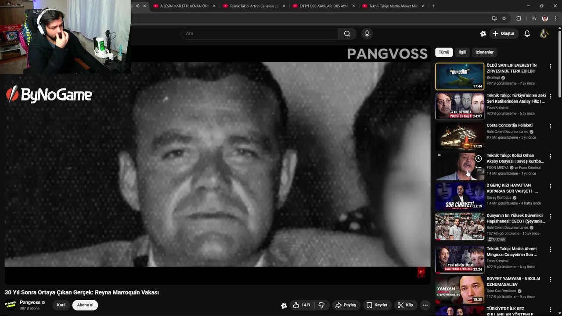Viewport: 562px width, 316px height.
Task: Open options for Kolici Orhan Aksoy video
Action: [x=550, y=156]
